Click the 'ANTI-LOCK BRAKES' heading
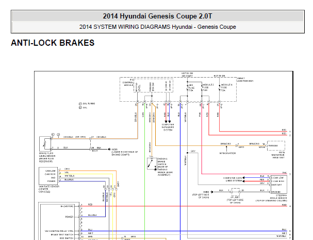The height and width of the screenshot is (240, 313). (53, 43)
